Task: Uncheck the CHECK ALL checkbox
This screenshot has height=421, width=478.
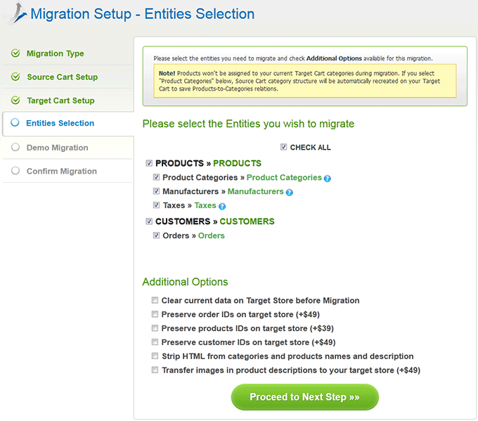Action: pyautogui.click(x=283, y=147)
